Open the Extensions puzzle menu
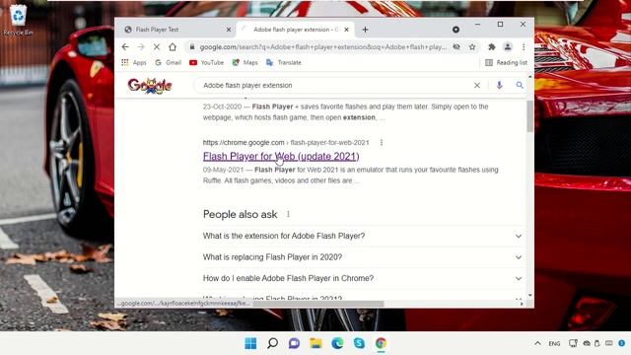 pos(491,47)
